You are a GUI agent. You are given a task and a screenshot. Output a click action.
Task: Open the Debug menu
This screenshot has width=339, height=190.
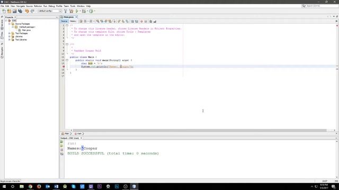pyautogui.click(x=51, y=6)
